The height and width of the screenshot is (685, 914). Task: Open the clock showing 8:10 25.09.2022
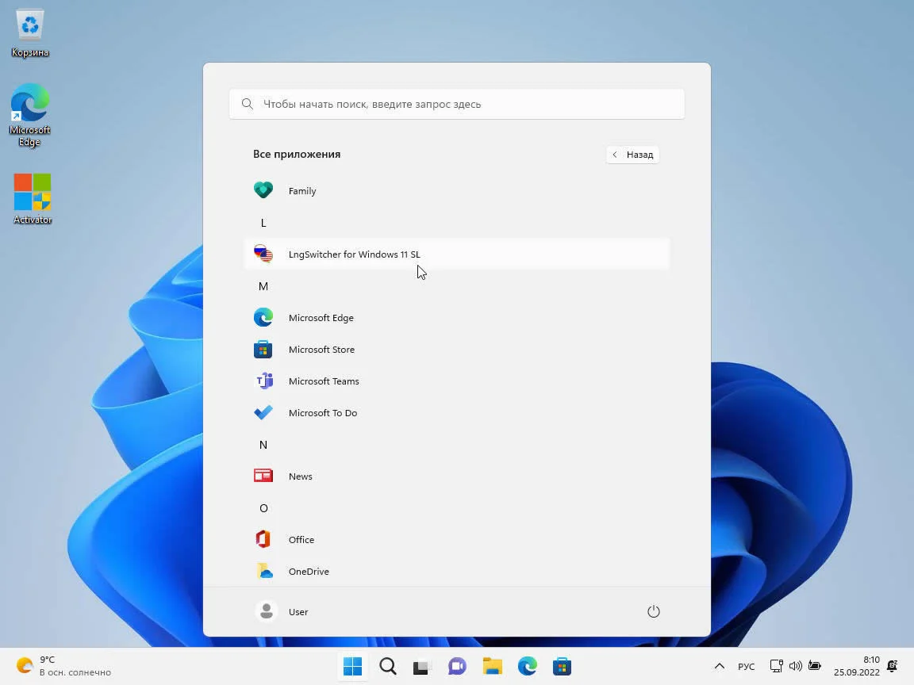click(856, 666)
